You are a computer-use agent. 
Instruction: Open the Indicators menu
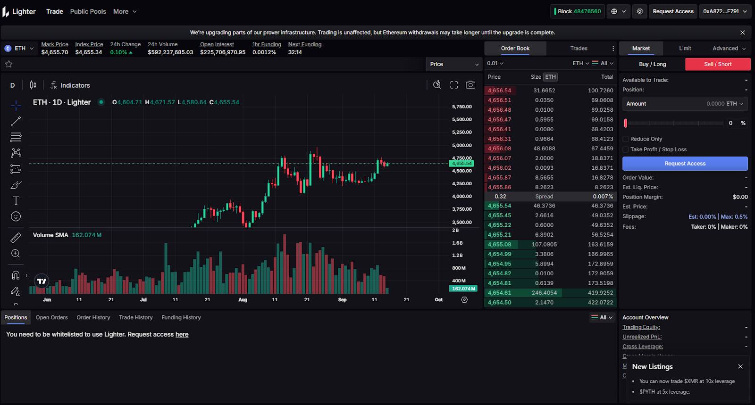70,85
